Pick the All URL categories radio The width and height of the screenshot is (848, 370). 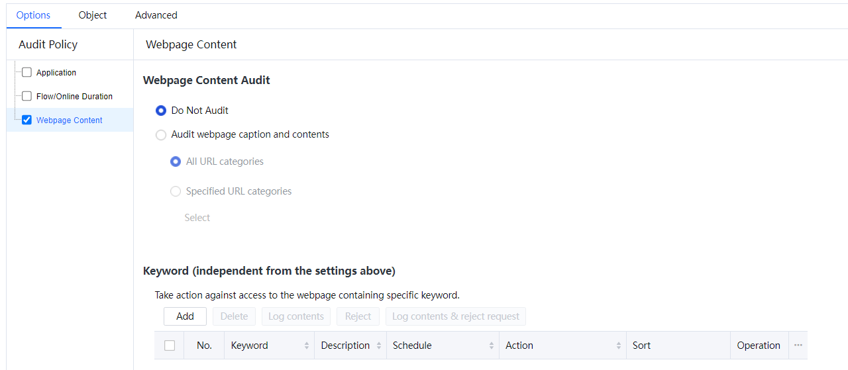(x=176, y=162)
